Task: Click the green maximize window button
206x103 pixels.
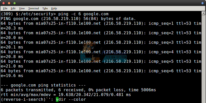Action: (x=14, y=3)
